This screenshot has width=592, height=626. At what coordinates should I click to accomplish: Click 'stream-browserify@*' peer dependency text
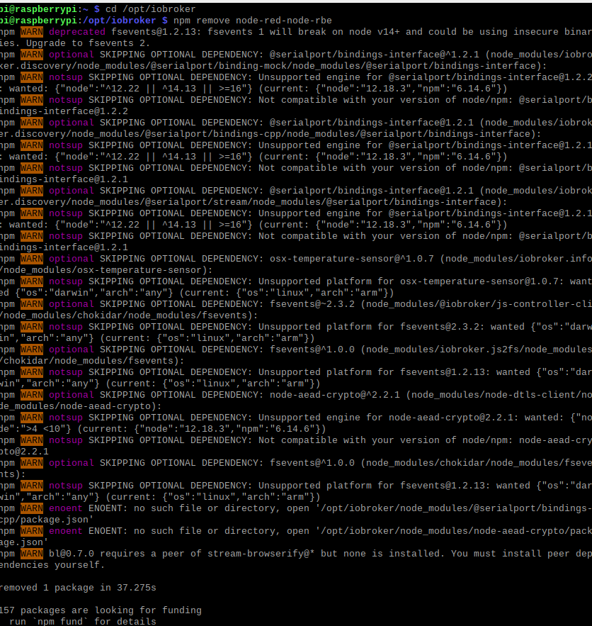261,554
